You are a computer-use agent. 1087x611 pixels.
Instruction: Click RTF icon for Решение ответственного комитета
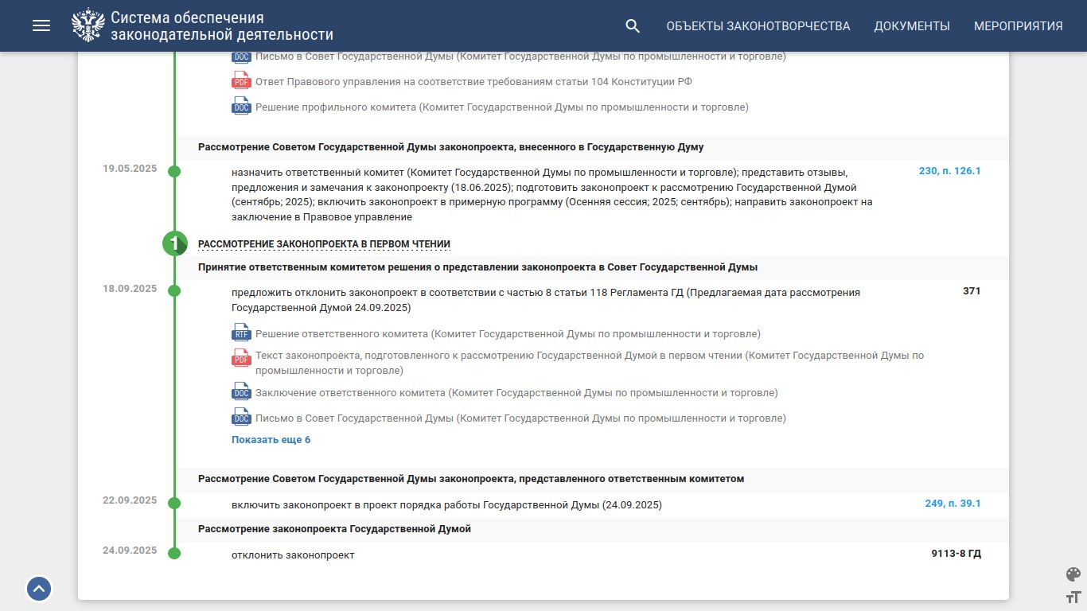coord(241,334)
